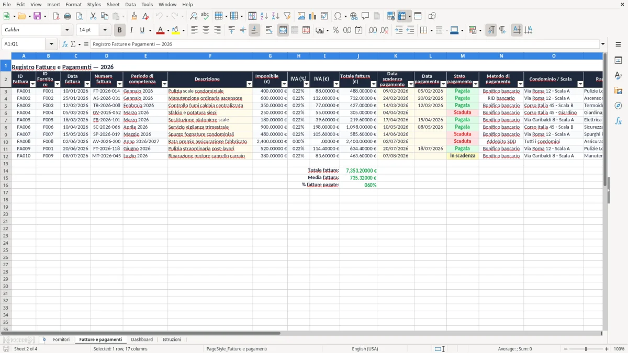The width and height of the screenshot is (628, 353).
Task: Click the Sort dialog icon
Action: coord(252,16)
